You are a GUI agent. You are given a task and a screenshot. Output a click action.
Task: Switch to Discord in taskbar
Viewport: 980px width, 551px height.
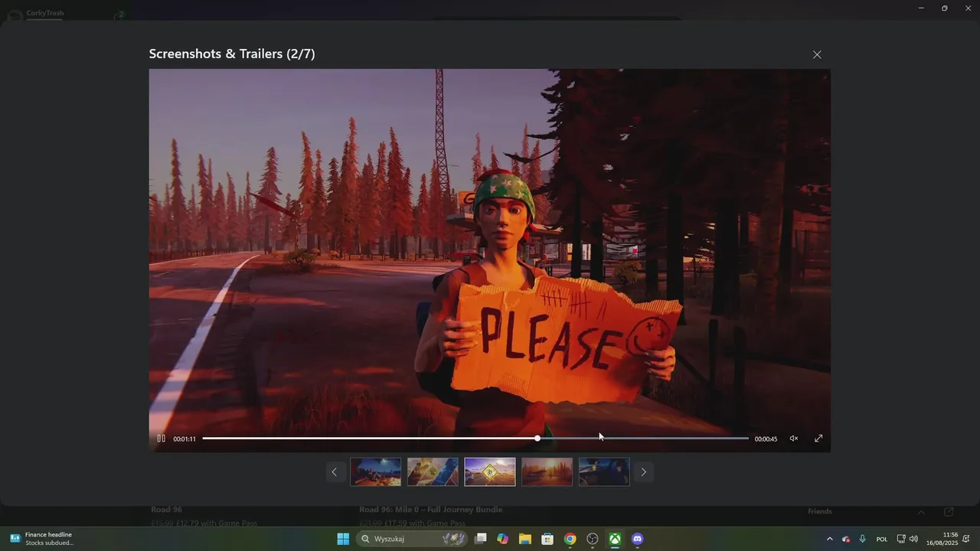(x=638, y=539)
